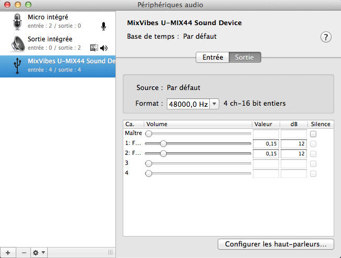Viewport: 341px width, 258px height.
Task: Remove device using the minus button
Action: [24, 252]
